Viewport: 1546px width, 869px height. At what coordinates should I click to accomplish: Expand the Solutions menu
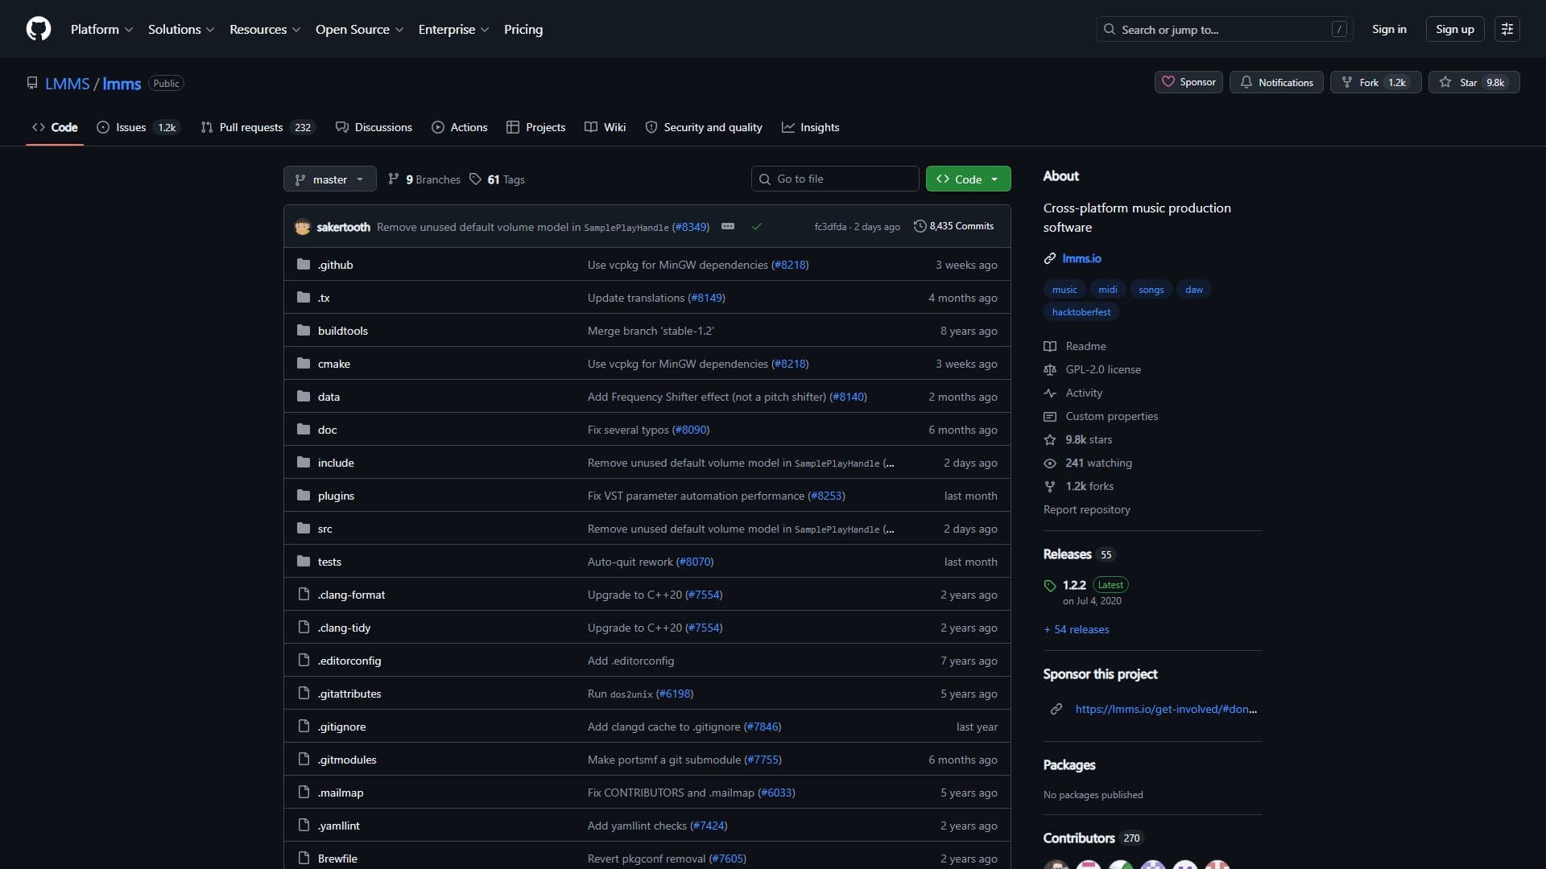click(181, 29)
